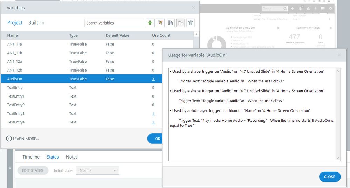Select the TextEntry1 variable row
The width and height of the screenshot is (350, 188).
point(82,96)
